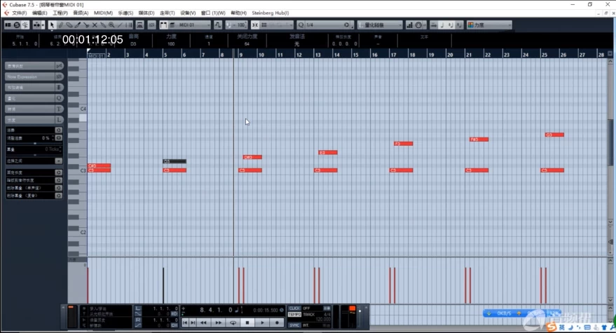The width and height of the screenshot is (616, 333).
Task: Open the 力度 event colors dropdown
Action: 489,25
